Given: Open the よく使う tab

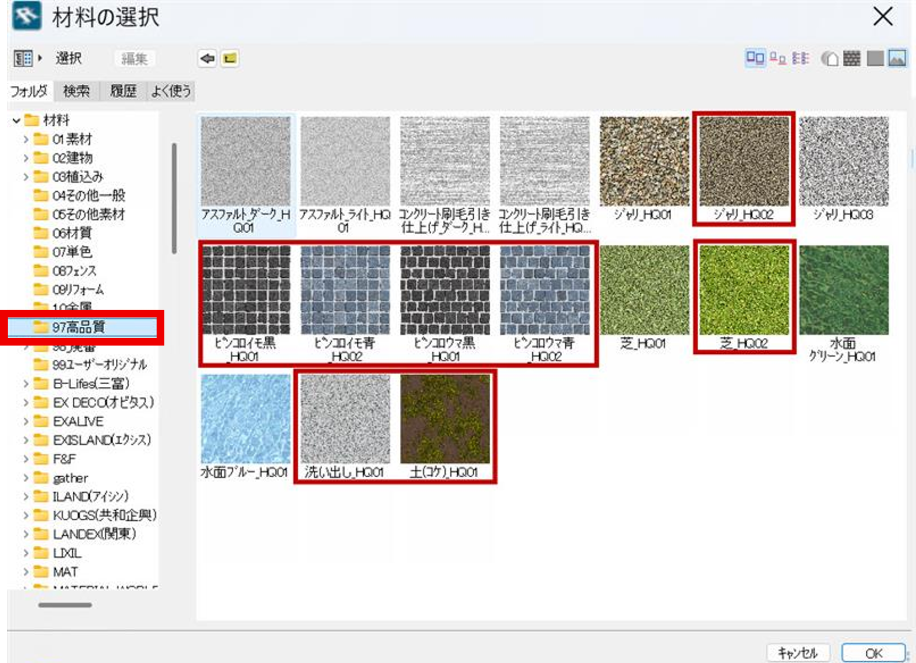Looking at the screenshot, I should (x=171, y=91).
